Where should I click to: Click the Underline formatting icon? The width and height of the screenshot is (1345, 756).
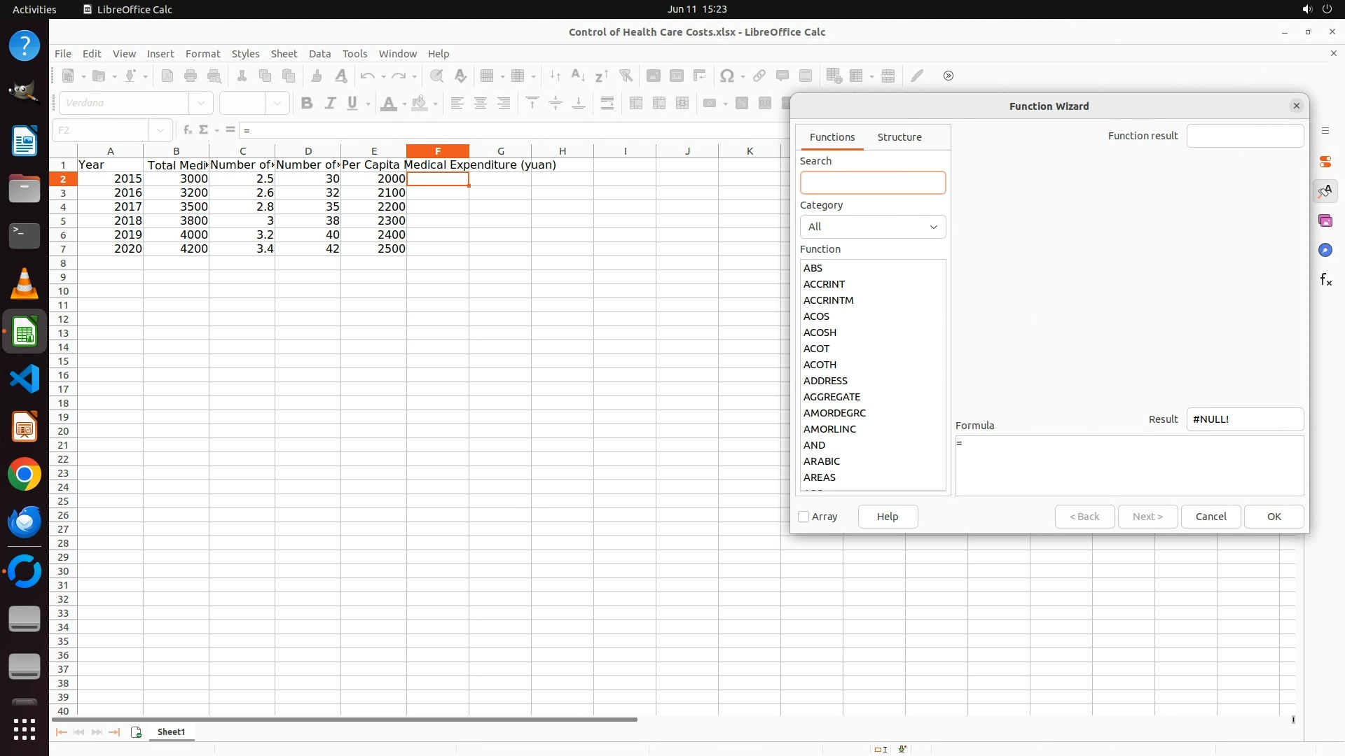click(352, 104)
